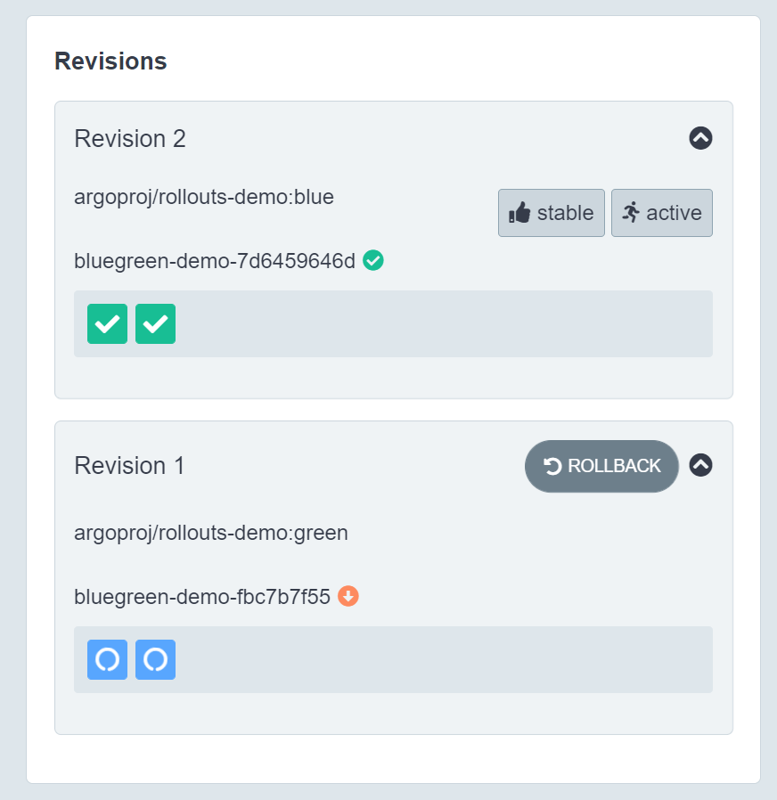Image resolution: width=777 pixels, height=800 pixels.
Task: Click green check icon beside bluegreen-demo-7d6459646d
Action: pos(373,260)
